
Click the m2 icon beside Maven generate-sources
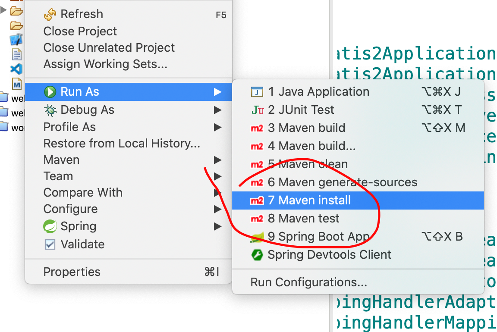257,182
